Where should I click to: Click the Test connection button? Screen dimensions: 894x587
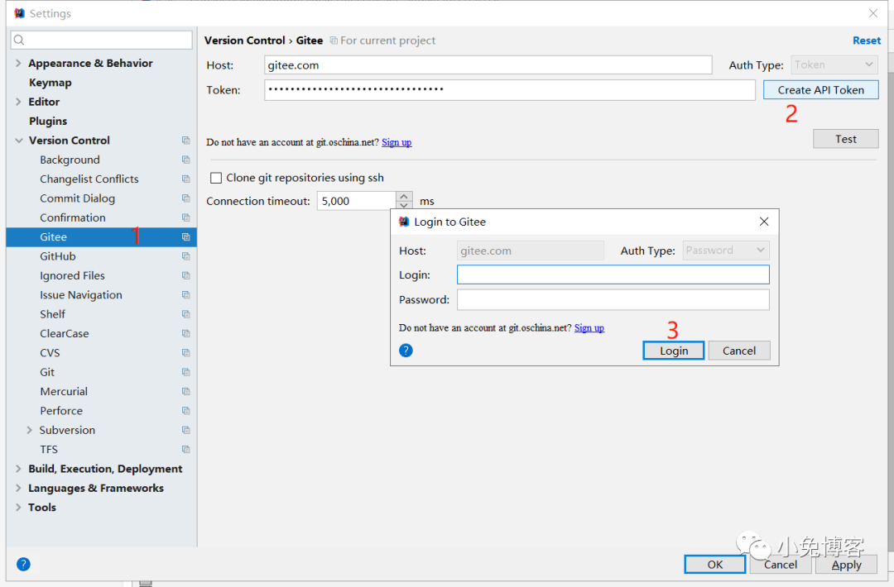845,139
